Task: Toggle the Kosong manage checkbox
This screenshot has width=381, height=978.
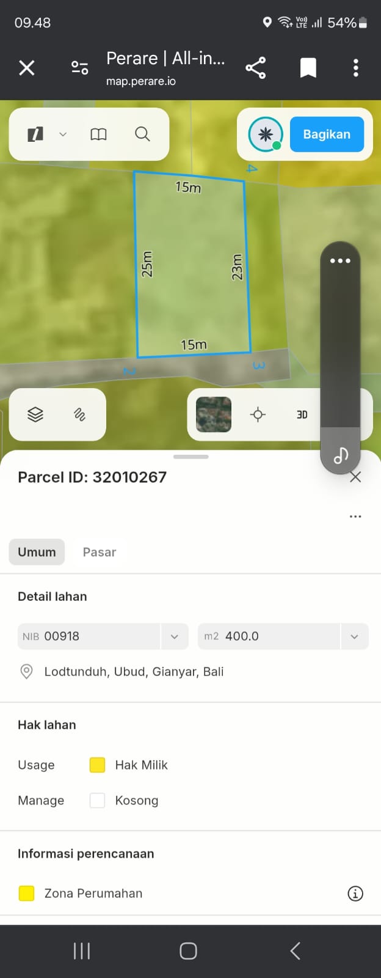Action: coord(98,801)
